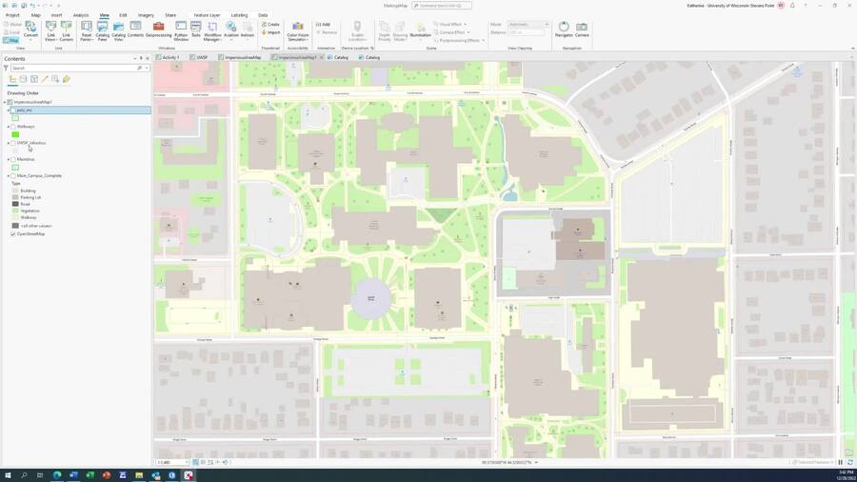Open the Catalog View
Viewport: 857px width, 482px height.
pyautogui.click(x=119, y=31)
